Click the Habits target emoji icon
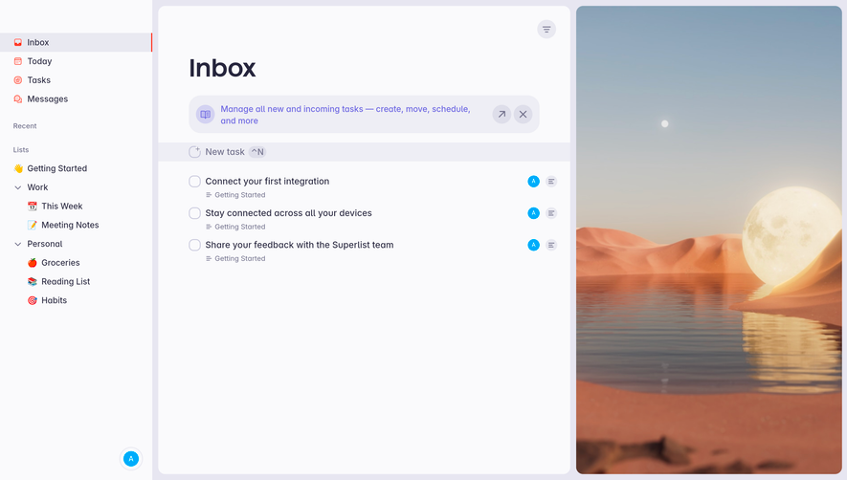This screenshot has height=480, width=847. 33,301
